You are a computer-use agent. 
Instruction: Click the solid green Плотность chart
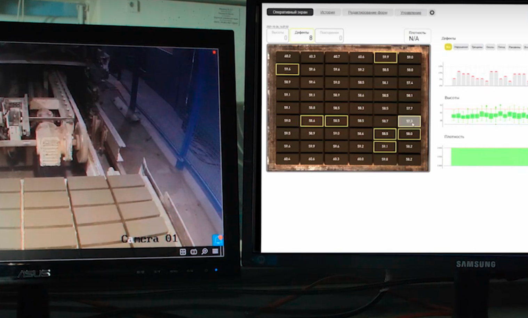click(x=489, y=157)
